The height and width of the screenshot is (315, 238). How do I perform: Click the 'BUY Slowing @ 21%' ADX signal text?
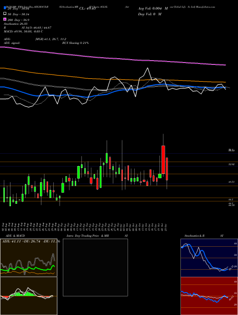coord(76,43)
